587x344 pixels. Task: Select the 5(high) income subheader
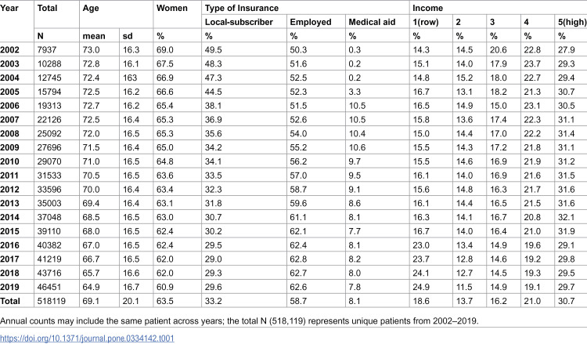tap(571, 22)
